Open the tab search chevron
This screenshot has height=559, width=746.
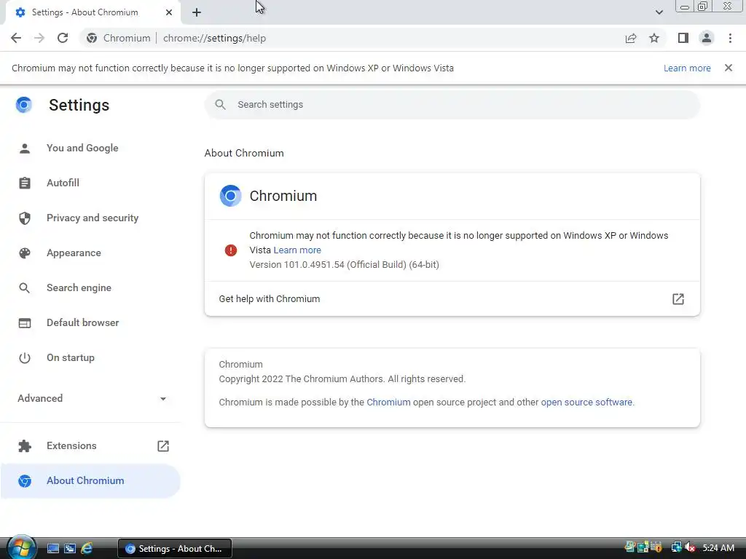(x=659, y=12)
